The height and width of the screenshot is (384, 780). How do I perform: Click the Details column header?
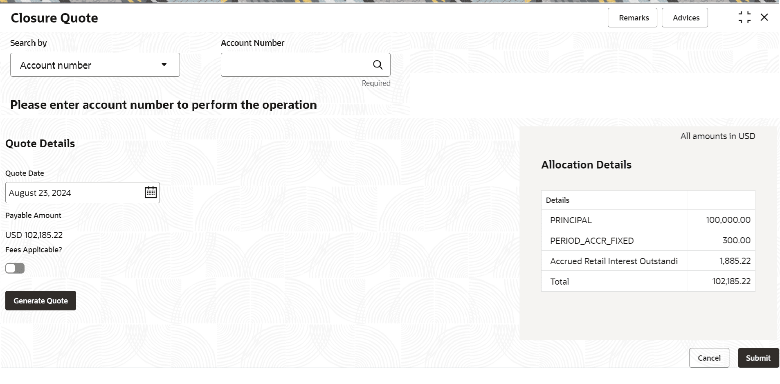(557, 200)
